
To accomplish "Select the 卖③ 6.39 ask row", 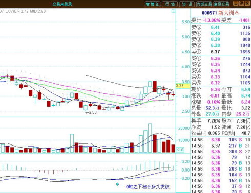I will [x=221, y=39].
